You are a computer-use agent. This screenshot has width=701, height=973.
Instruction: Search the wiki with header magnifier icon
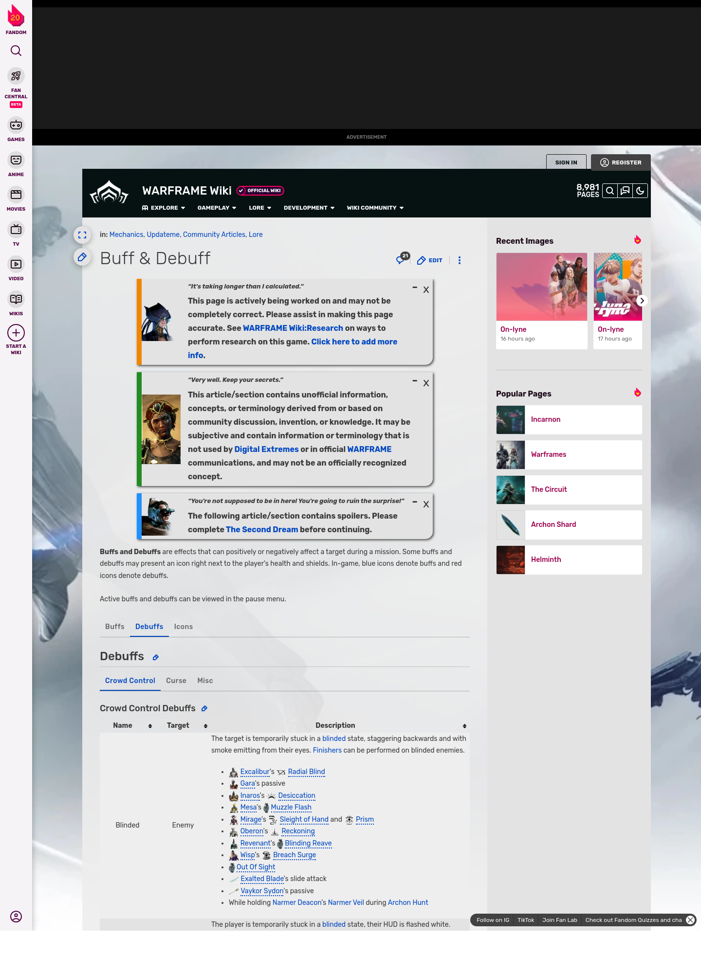point(609,191)
